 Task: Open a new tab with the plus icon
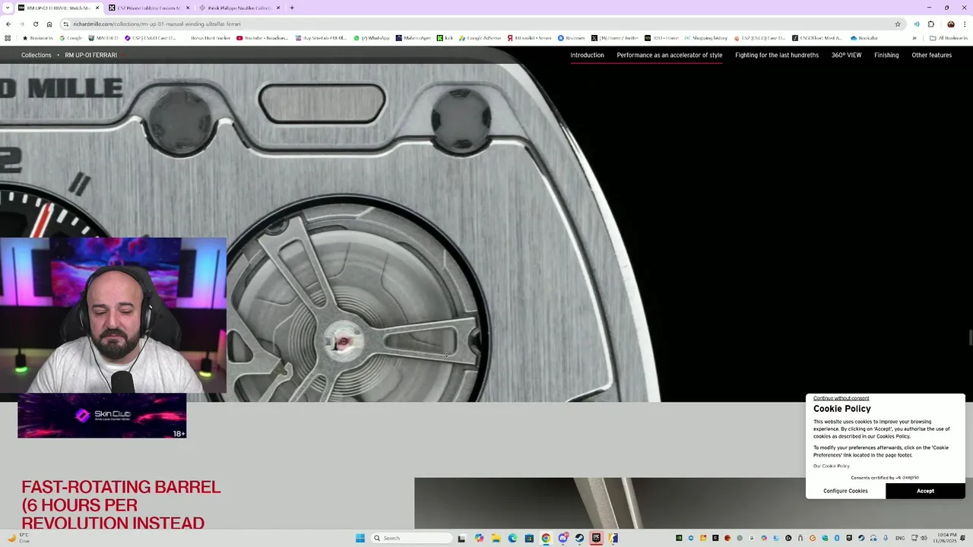[x=292, y=8]
